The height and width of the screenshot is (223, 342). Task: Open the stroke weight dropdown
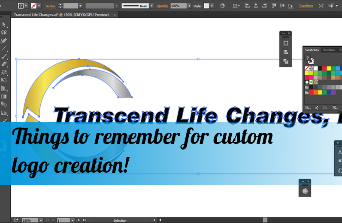[x=80, y=6]
